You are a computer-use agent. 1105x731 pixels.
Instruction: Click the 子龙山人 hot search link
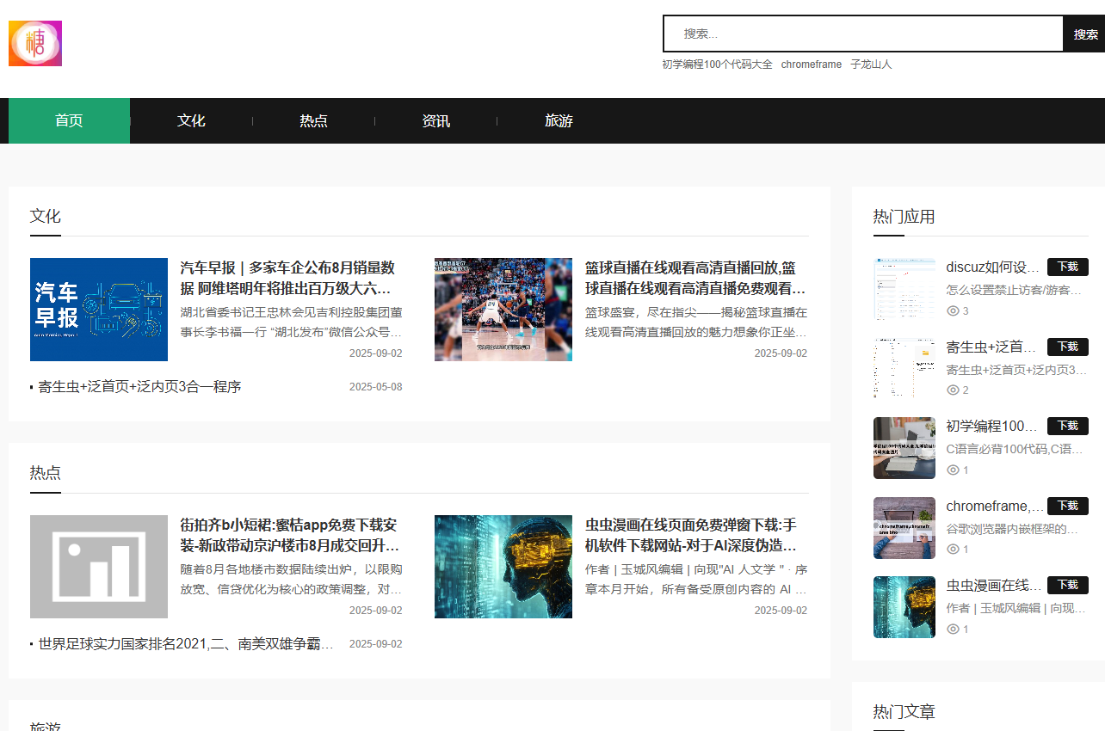[x=871, y=64]
